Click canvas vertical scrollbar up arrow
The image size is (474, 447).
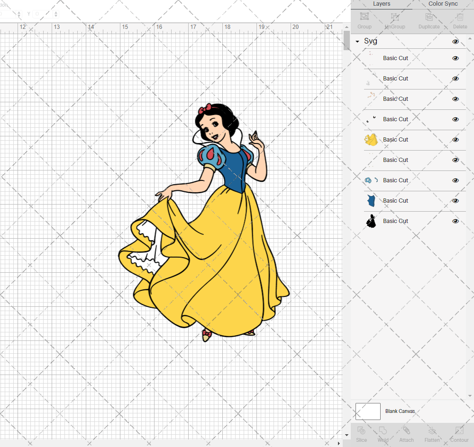[346, 27]
